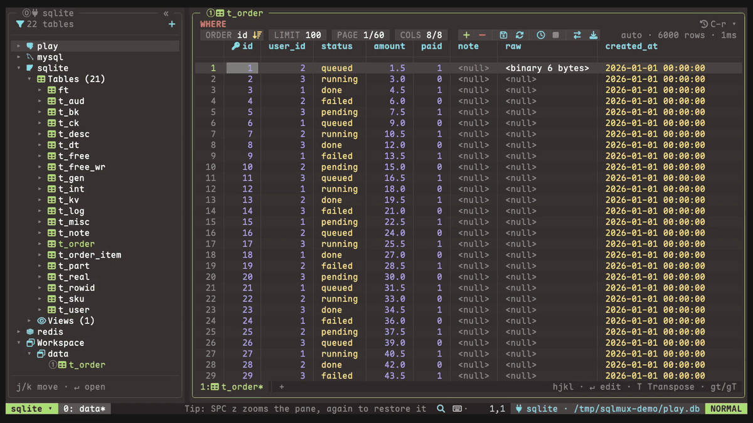
Task: Click the T Transpose hint
Action: coord(666,387)
